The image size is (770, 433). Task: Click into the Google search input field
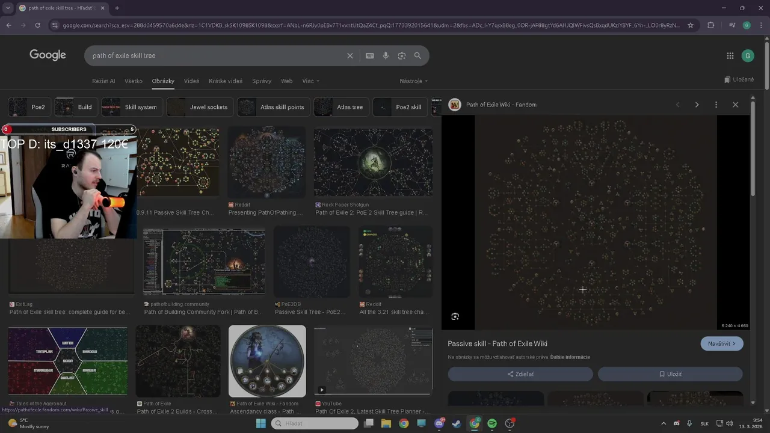coord(217,55)
